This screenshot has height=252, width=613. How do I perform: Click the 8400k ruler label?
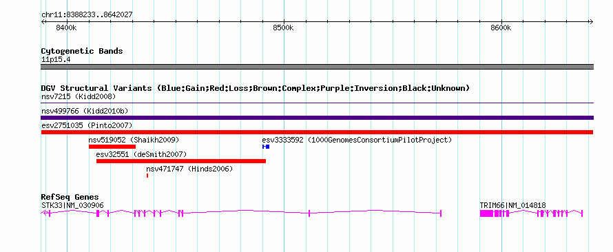click(66, 28)
